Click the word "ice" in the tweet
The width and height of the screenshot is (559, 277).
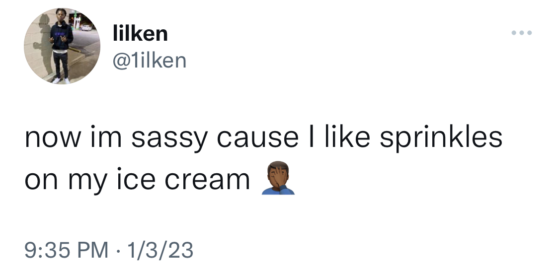tap(136, 179)
